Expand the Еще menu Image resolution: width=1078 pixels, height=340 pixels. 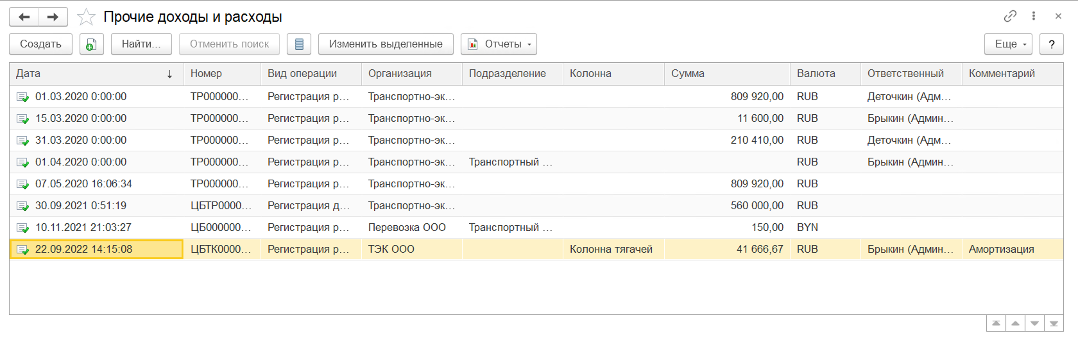pos(1008,44)
